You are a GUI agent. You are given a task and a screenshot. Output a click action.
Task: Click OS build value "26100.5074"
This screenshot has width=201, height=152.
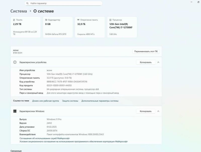[52, 131]
